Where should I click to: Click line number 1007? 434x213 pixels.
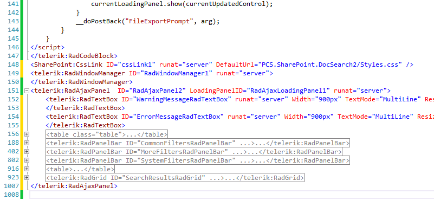[11, 186]
